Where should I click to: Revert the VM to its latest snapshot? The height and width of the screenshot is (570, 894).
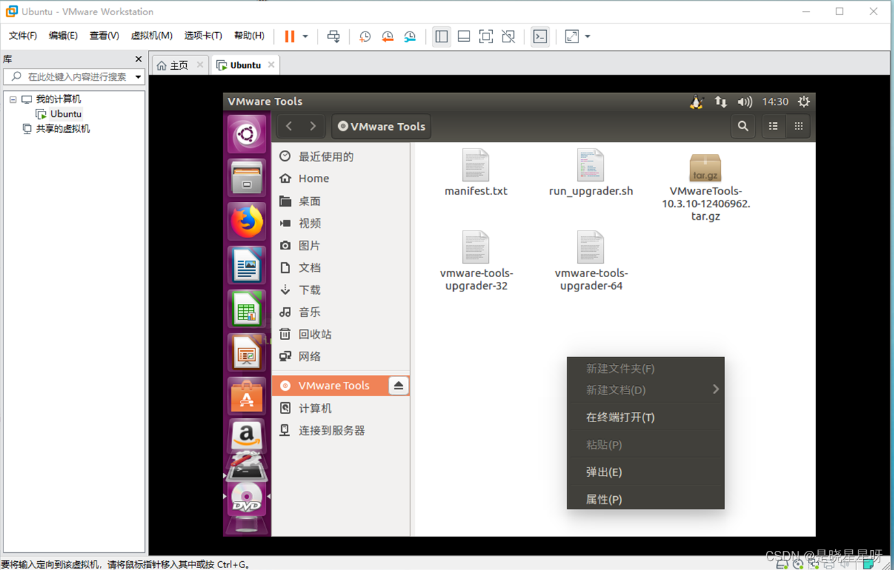pyautogui.click(x=387, y=36)
